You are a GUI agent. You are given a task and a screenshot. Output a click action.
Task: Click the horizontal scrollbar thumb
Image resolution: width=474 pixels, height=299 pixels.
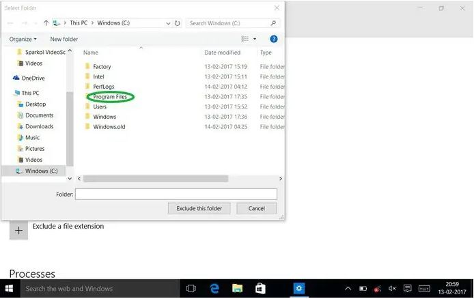tap(156, 179)
